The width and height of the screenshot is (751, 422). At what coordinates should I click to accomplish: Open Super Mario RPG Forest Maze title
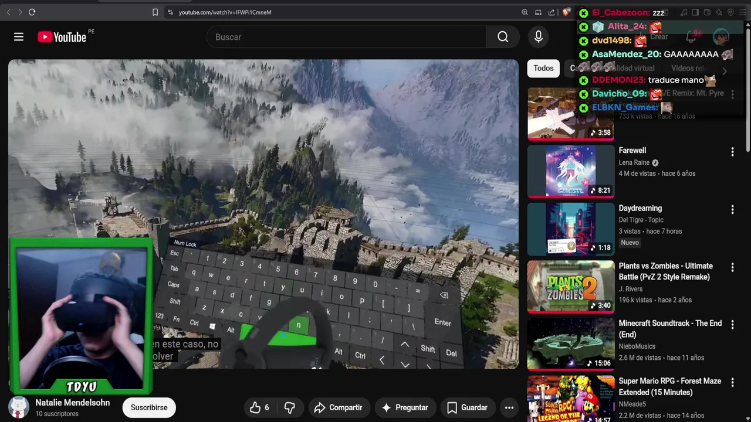[x=670, y=387]
